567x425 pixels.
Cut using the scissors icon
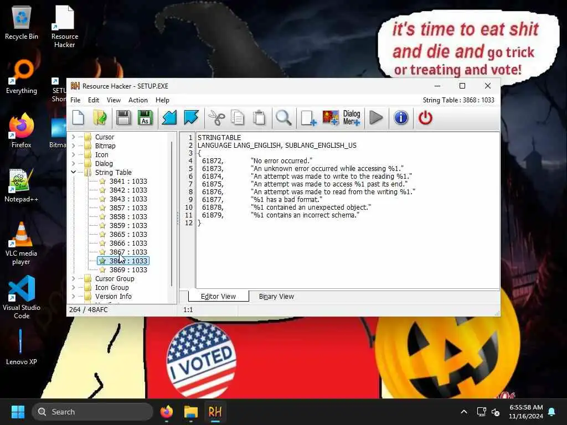tap(217, 118)
